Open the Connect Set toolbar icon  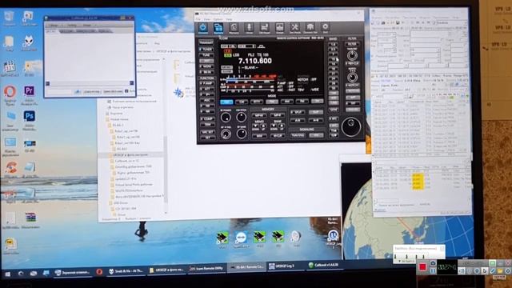click(310, 28)
